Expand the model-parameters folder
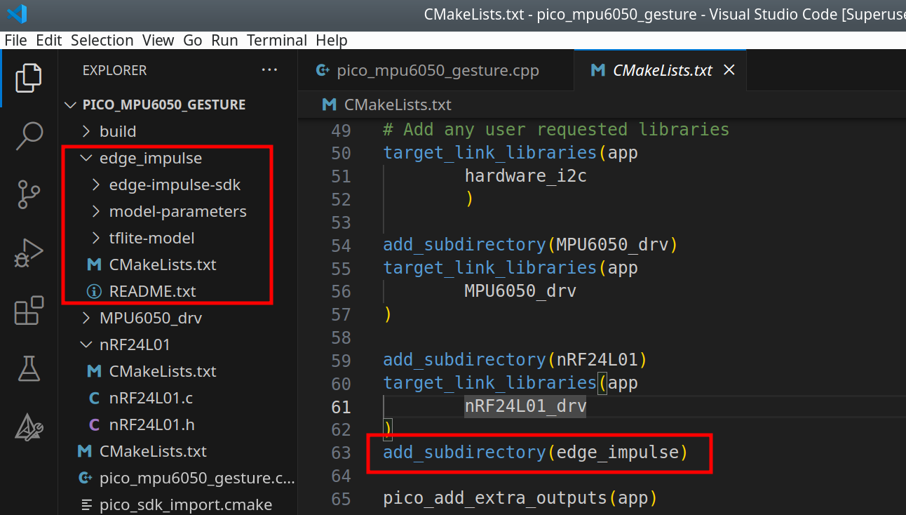The height and width of the screenshot is (515, 906). 178,211
